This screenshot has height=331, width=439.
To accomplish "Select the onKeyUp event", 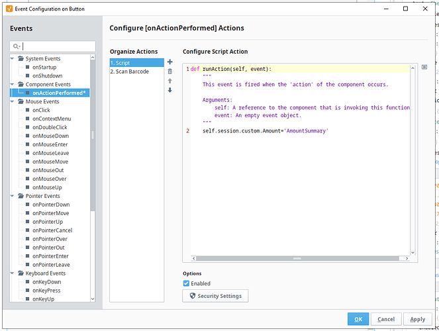I will [44, 299].
